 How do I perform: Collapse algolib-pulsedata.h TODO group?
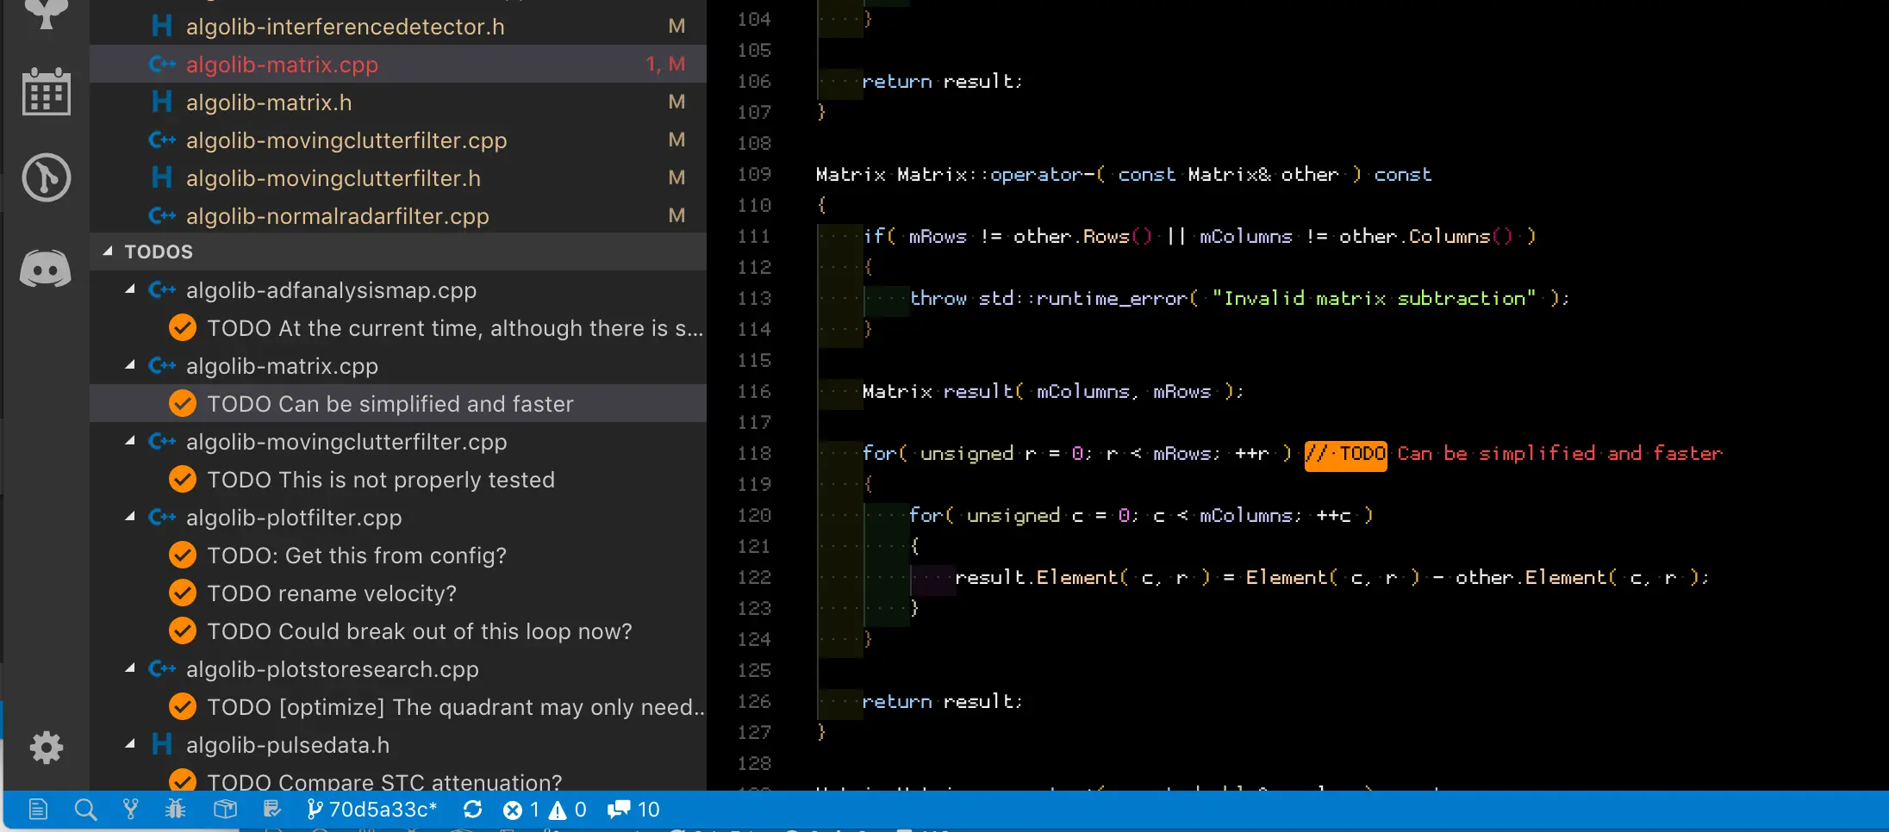pos(130,745)
